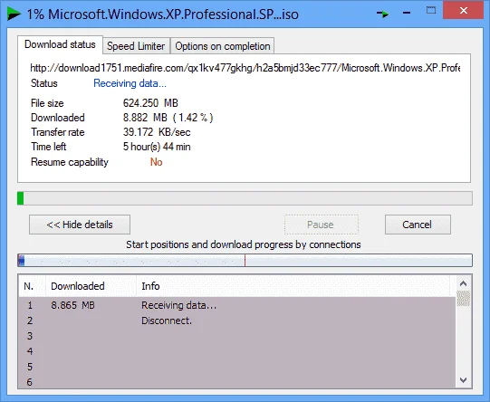The width and height of the screenshot is (490, 402).
Task: Minimize the download dialog window
Action: (407, 13)
